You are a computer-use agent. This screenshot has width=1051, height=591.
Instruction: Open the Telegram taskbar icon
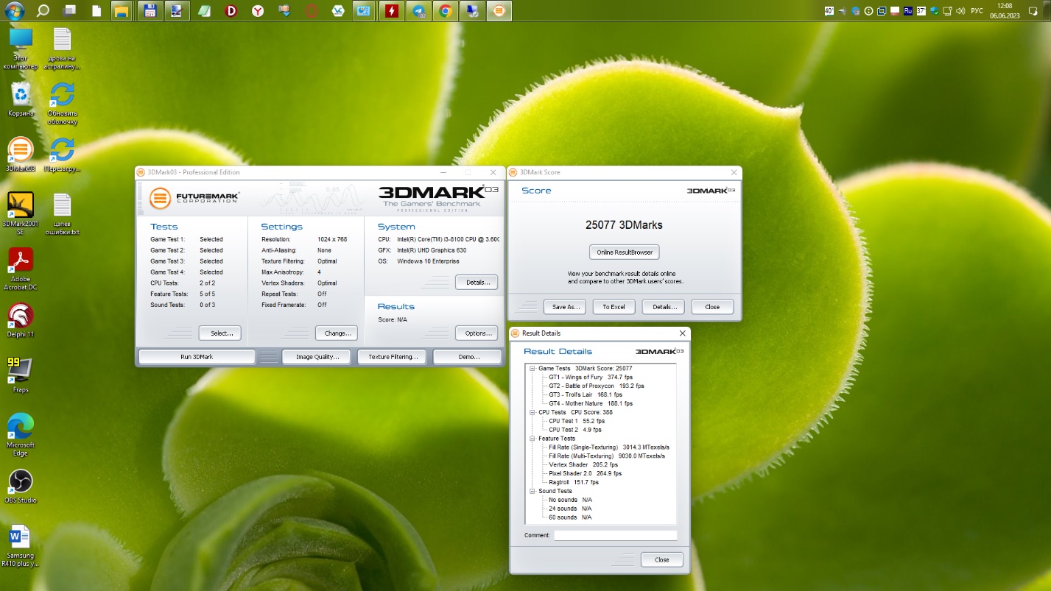click(x=418, y=11)
